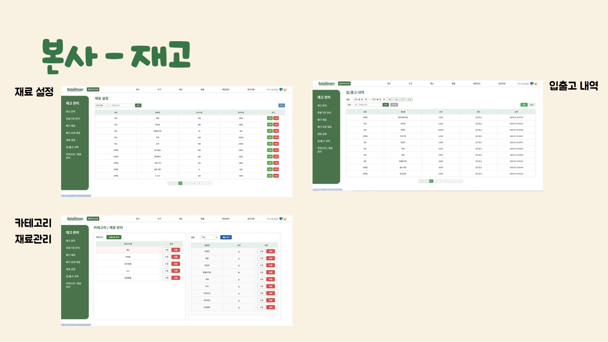Click Saladman logo in 입/출고 내역 screenshot
Viewport: 608px width, 342px height.
coord(326,84)
